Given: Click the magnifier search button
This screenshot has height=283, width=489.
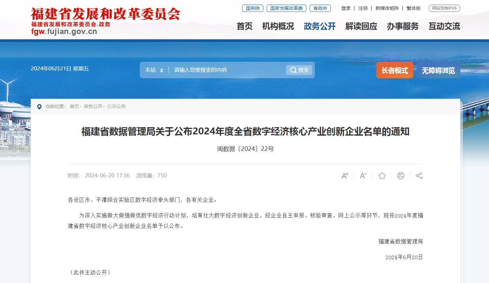Looking at the screenshot, I should [x=299, y=70].
